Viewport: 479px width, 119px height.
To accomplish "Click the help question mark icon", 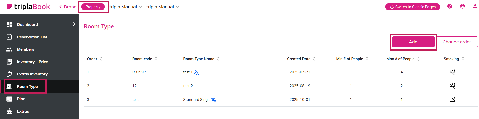I will (450, 6).
